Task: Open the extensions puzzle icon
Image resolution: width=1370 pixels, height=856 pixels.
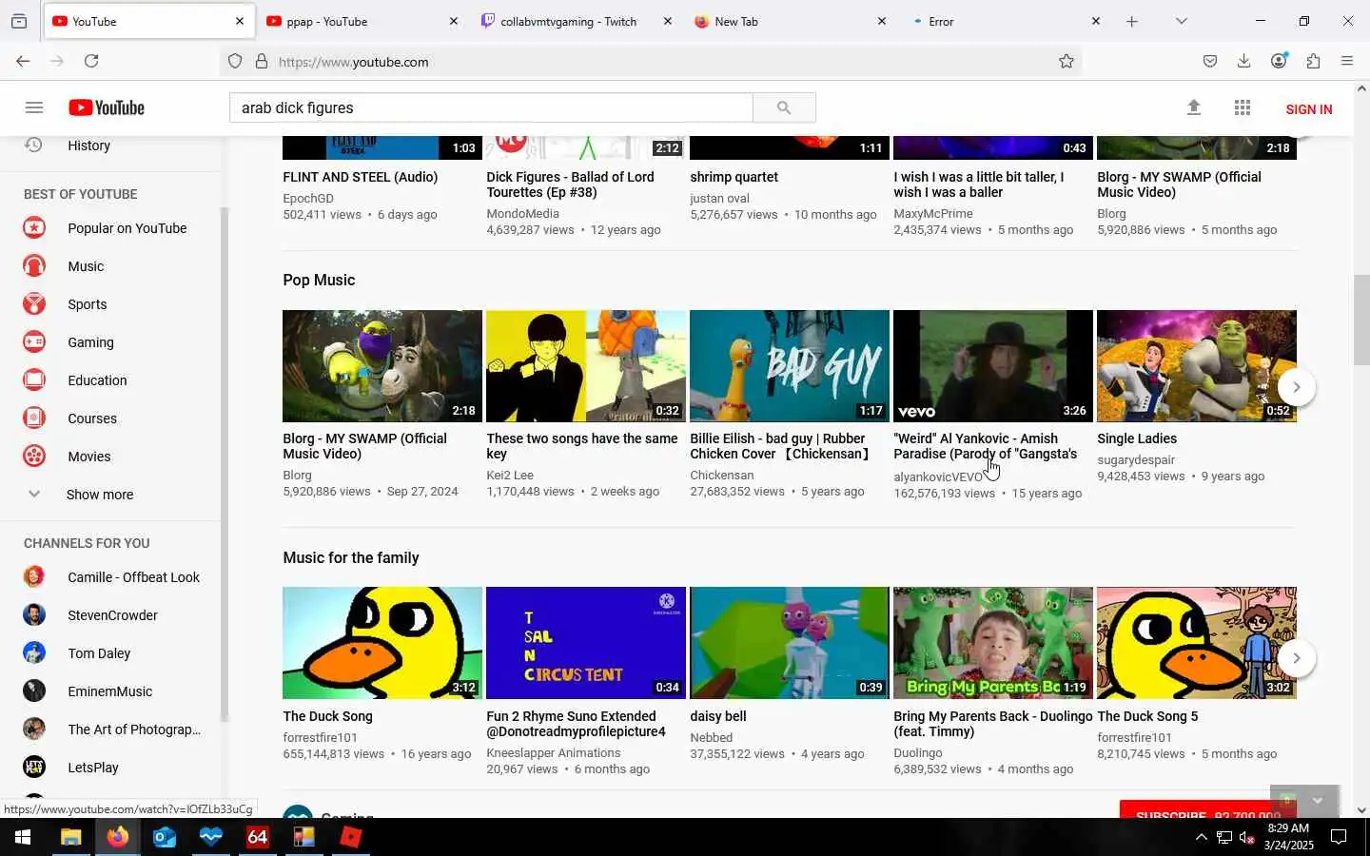Action: coord(1313,61)
